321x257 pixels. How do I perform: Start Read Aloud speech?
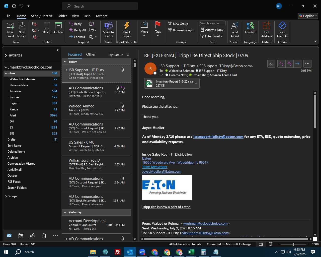click(x=234, y=30)
